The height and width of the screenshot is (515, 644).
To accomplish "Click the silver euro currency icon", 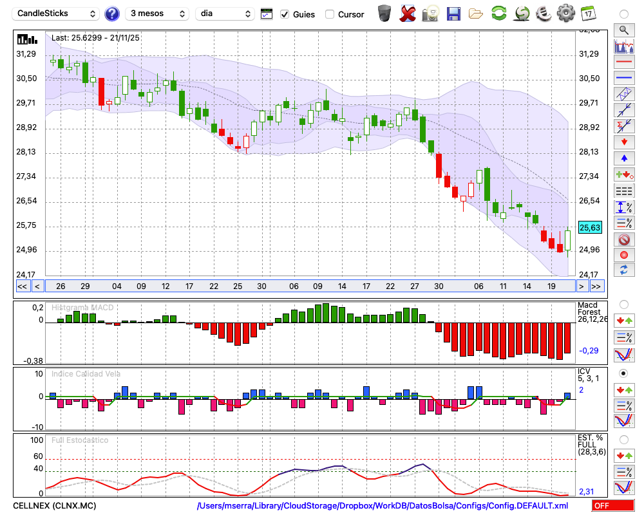I will coord(544,13).
